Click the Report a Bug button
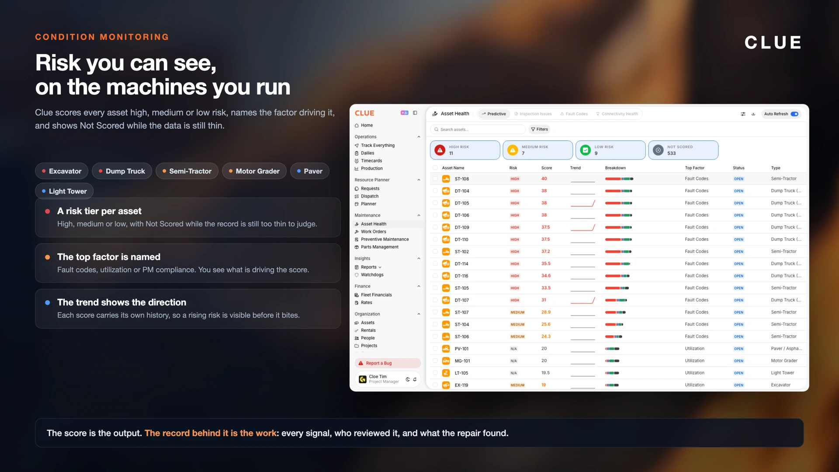 click(388, 363)
